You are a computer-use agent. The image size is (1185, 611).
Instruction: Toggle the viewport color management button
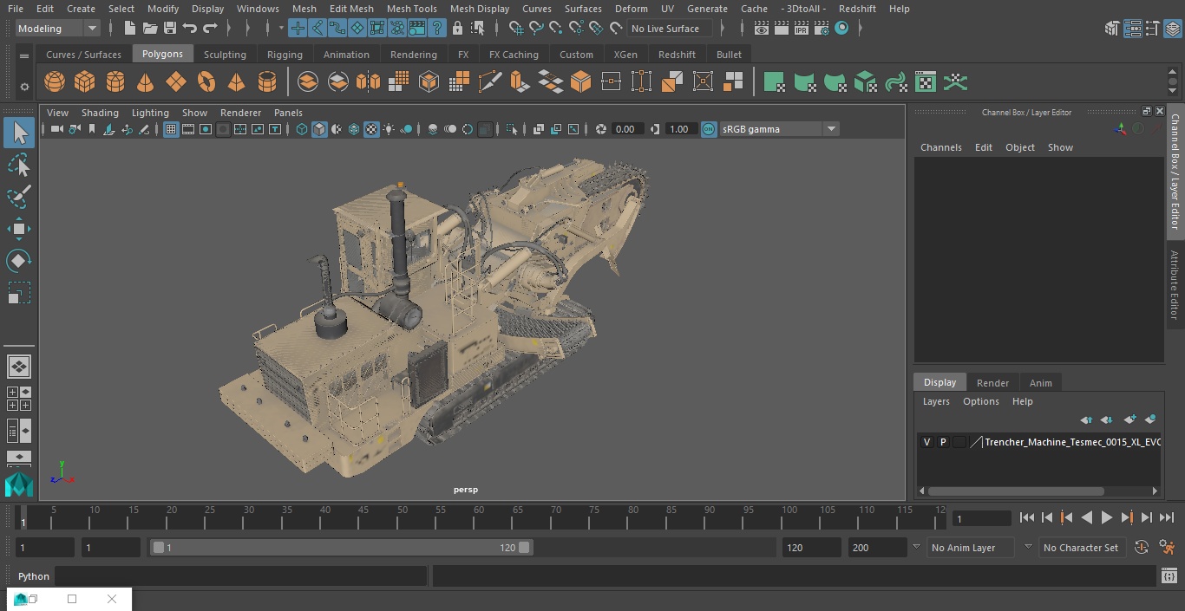tap(709, 129)
